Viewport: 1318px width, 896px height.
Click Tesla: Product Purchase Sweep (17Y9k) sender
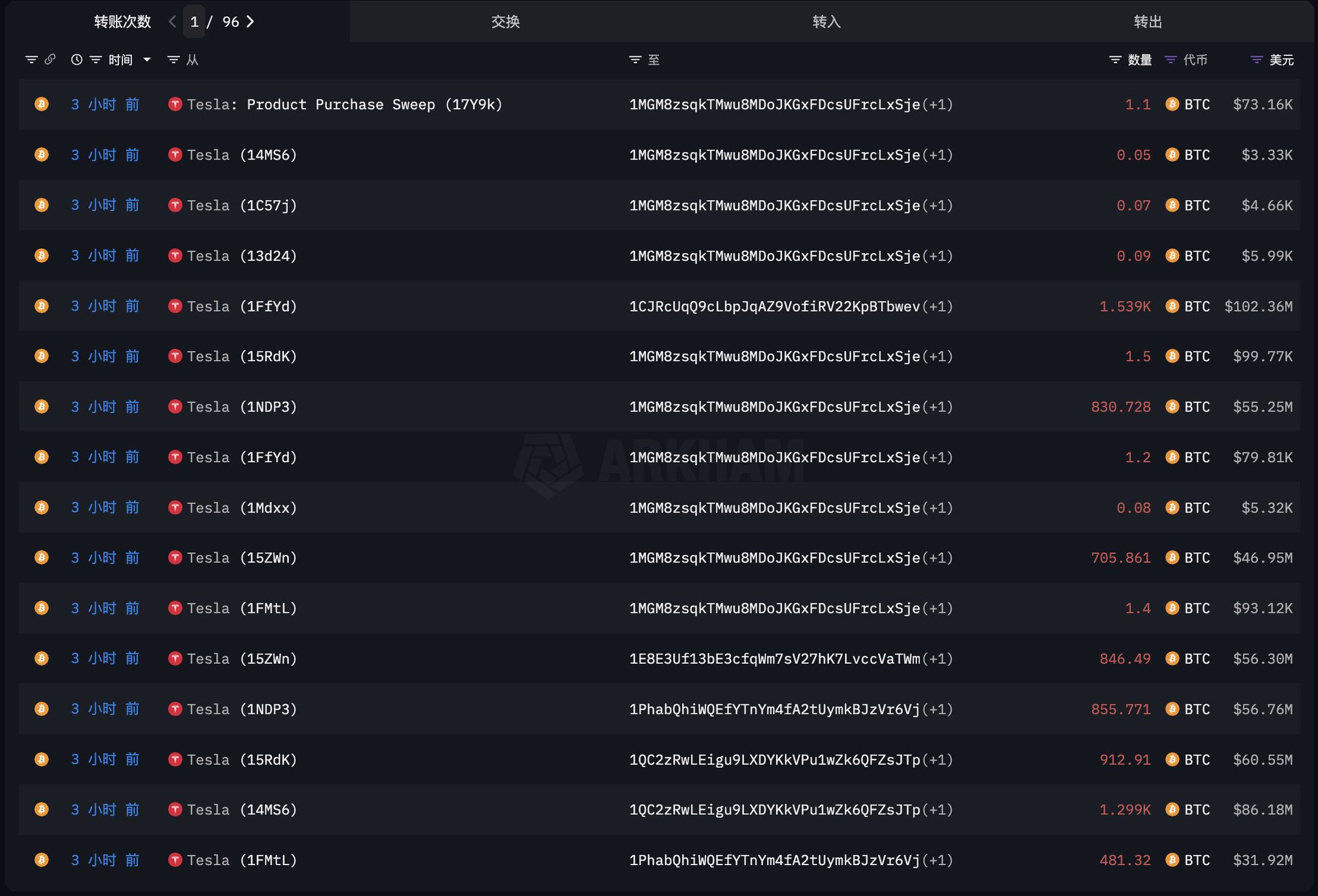[344, 104]
